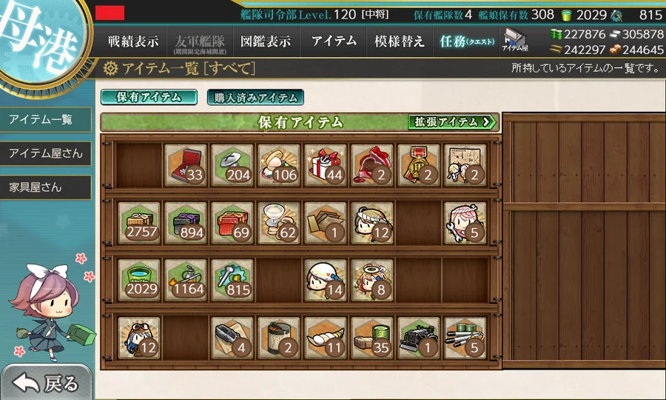Pick the improvement screw item 815
Image resolution: width=666 pixels, height=400 pixels.
click(x=232, y=280)
